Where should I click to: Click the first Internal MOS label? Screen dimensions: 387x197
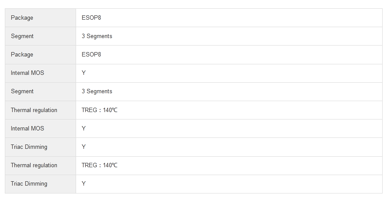pos(28,73)
